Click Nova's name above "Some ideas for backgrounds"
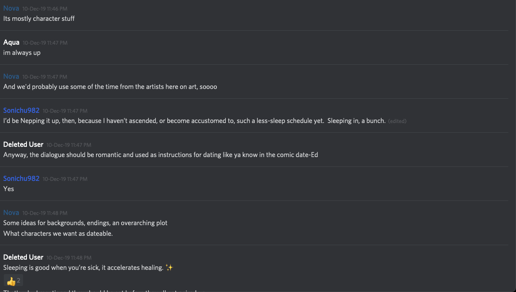Screen dimensions: 516x292 point(11,212)
